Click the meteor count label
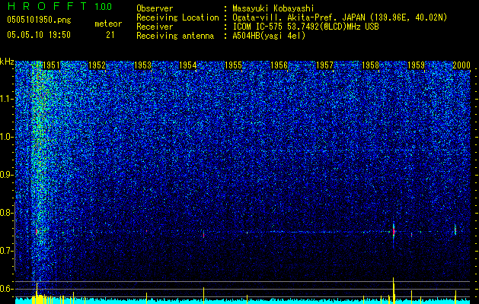The image size is (479, 304). point(108,24)
